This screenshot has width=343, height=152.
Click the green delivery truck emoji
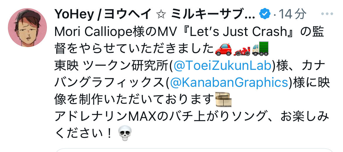260,49
